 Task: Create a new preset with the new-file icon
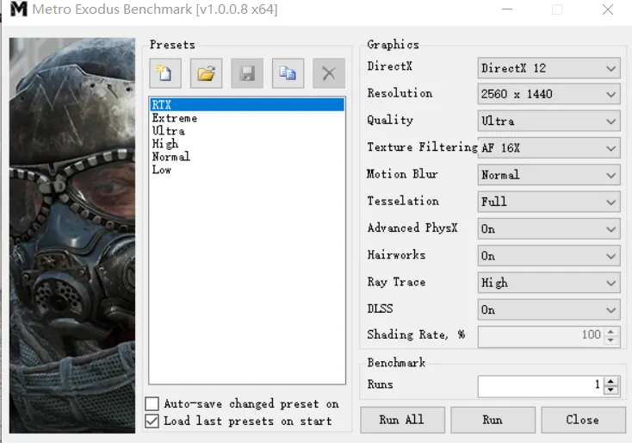(165, 73)
